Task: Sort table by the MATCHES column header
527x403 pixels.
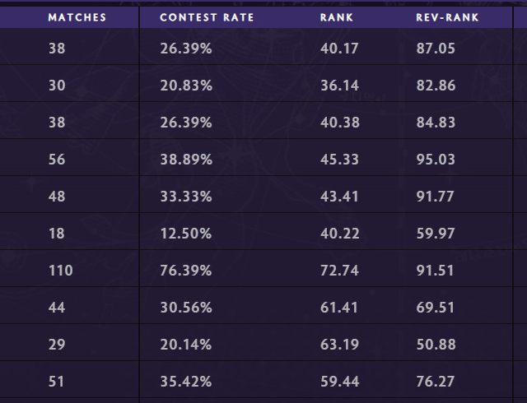Action: (77, 17)
